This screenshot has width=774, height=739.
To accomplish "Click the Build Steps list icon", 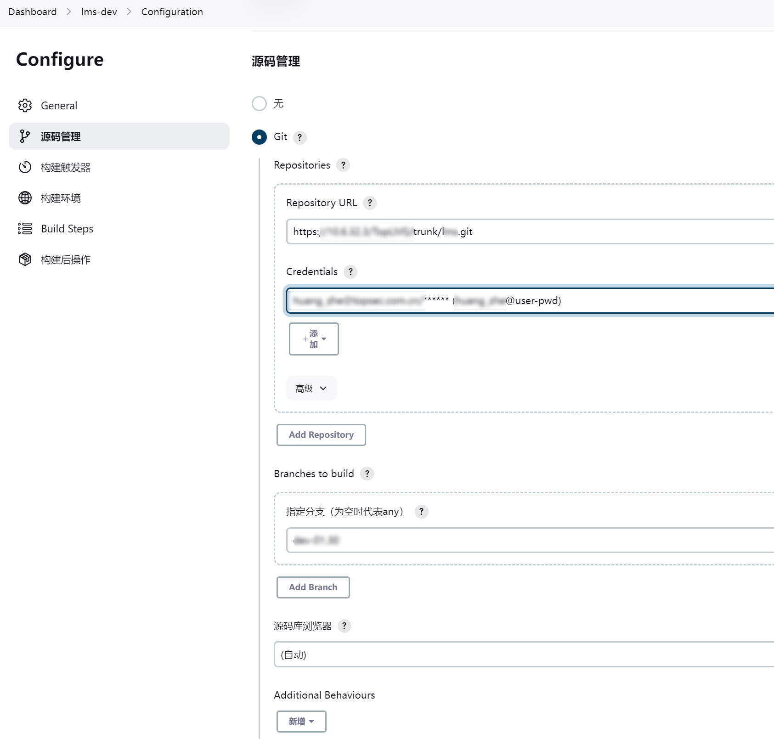I will (x=25, y=229).
